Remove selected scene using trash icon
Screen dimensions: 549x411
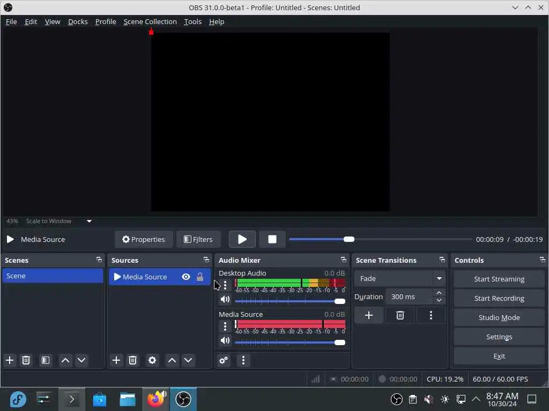pos(26,360)
